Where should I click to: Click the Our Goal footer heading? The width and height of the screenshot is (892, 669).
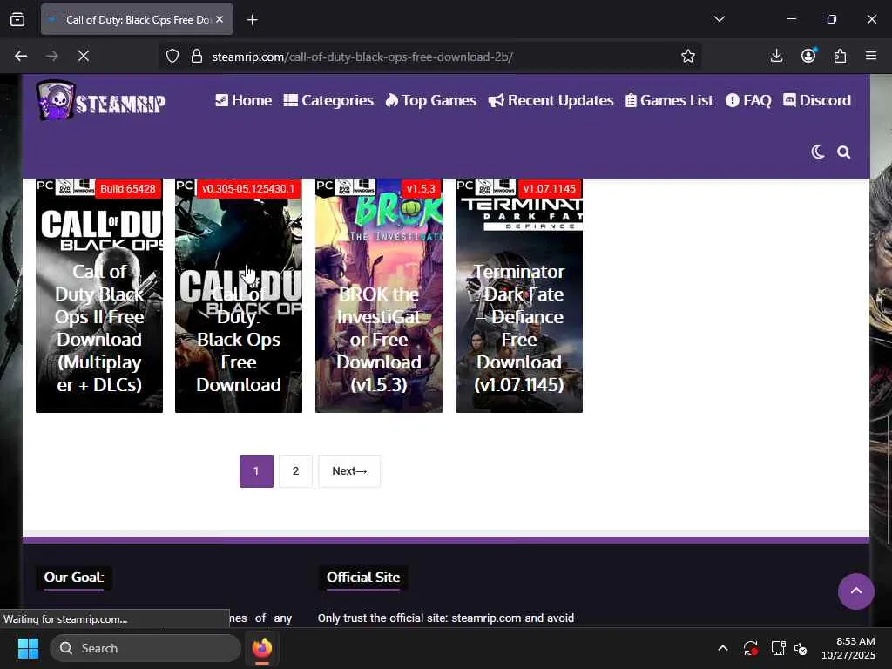[74, 578]
